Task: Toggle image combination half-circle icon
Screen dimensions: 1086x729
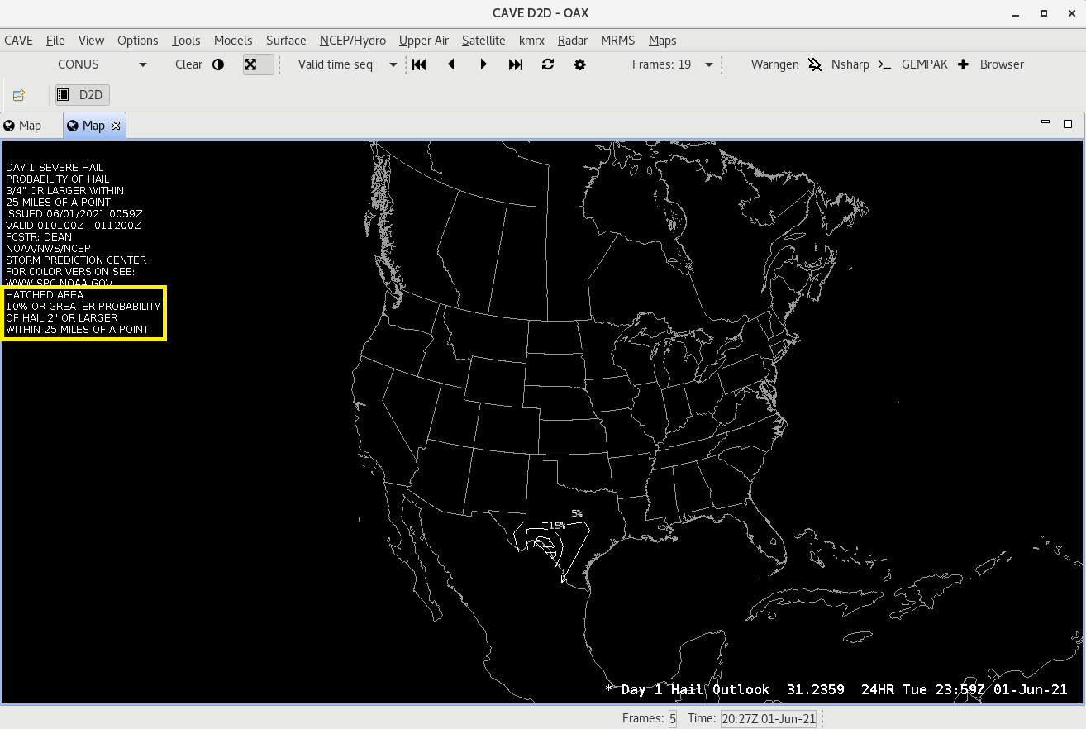Action: coord(218,64)
